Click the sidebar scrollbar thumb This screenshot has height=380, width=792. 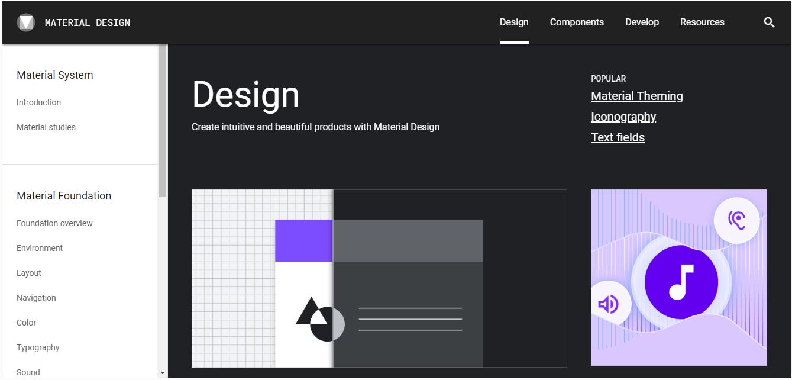pyautogui.click(x=163, y=121)
